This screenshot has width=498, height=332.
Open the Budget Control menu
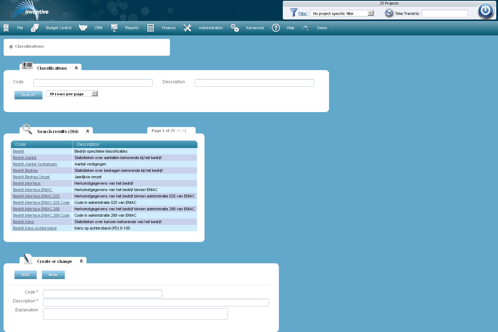pyautogui.click(x=59, y=28)
